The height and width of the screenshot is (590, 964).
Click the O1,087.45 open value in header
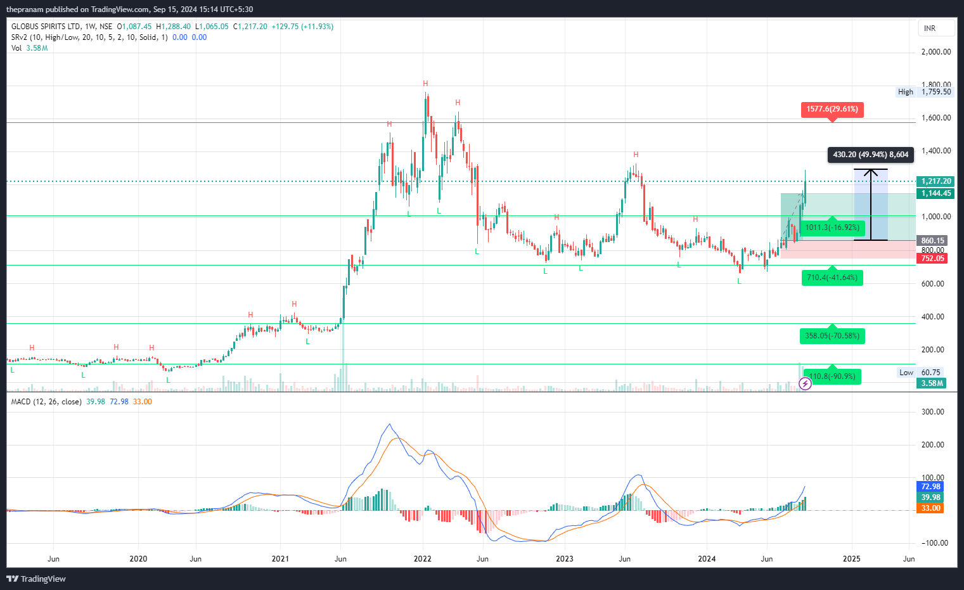coord(134,27)
